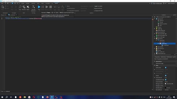Click the Step Into debugger icon
The height and width of the screenshot is (99, 177).
[55, 7]
